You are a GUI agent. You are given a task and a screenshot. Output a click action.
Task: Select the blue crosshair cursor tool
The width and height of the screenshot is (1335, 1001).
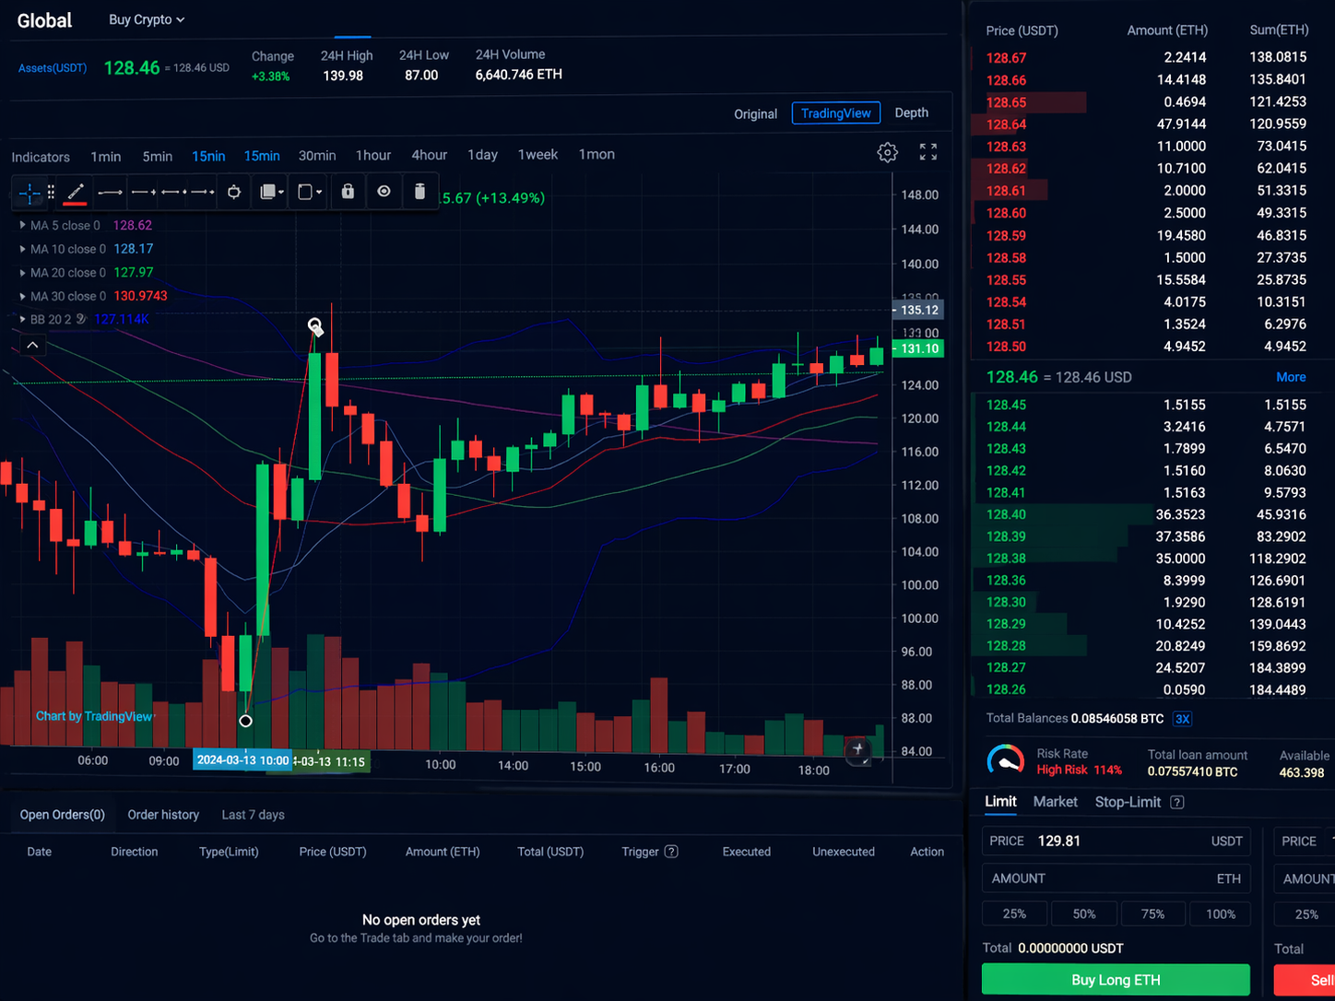[x=30, y=193]
